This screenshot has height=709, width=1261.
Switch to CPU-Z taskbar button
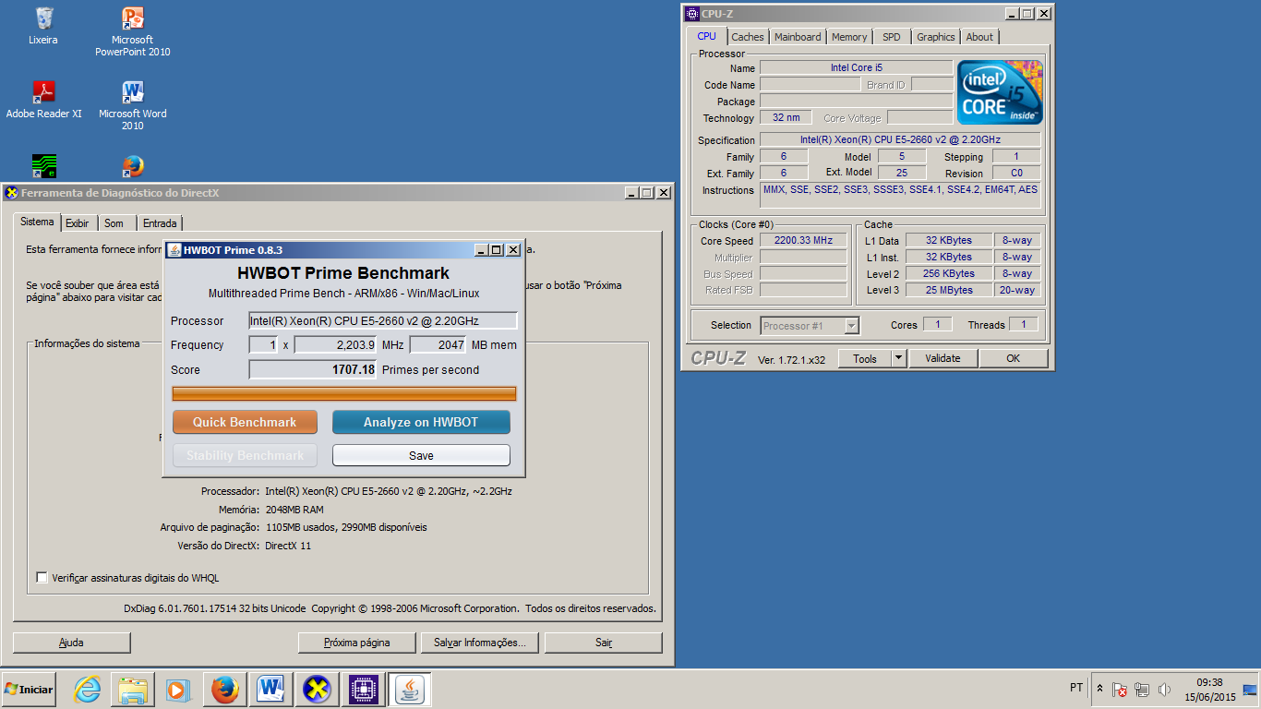(363, 690)
